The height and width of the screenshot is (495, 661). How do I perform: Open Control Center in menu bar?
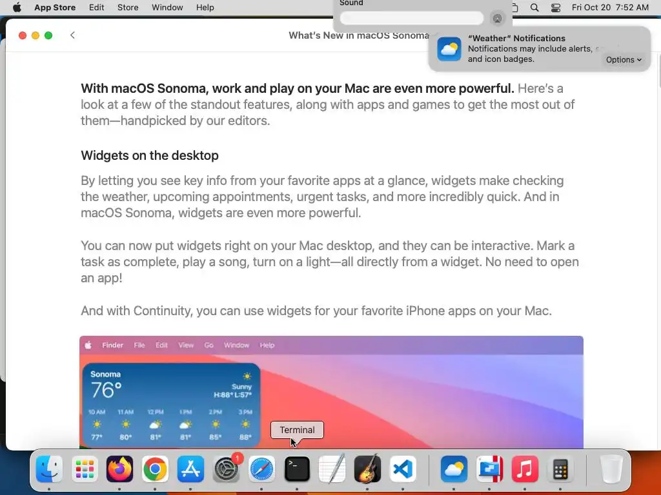(556, 8)
